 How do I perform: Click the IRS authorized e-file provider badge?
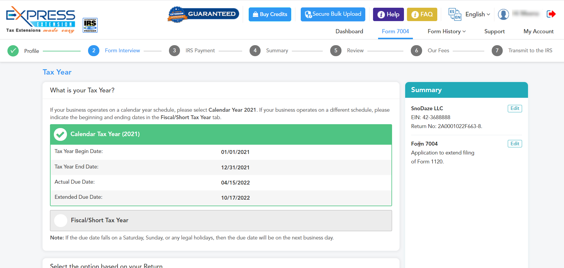(x=90, y=25)
